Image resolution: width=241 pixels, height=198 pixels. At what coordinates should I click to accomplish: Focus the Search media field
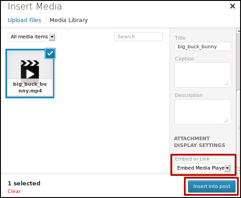click(138, 37)
